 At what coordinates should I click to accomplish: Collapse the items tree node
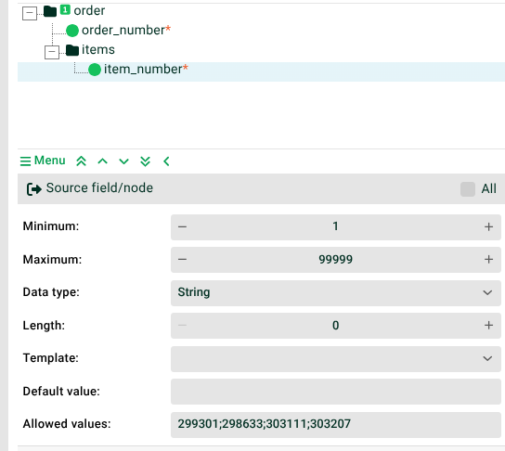52,52
